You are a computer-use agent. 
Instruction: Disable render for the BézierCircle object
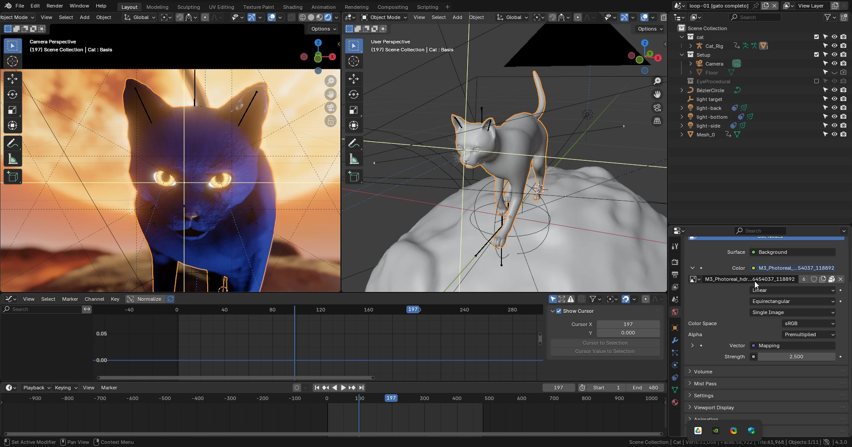[x=843, y=90]
